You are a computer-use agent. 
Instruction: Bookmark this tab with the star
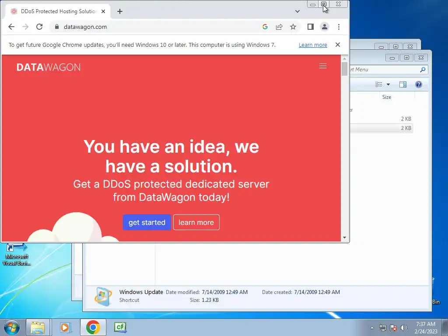coord(293,27)
